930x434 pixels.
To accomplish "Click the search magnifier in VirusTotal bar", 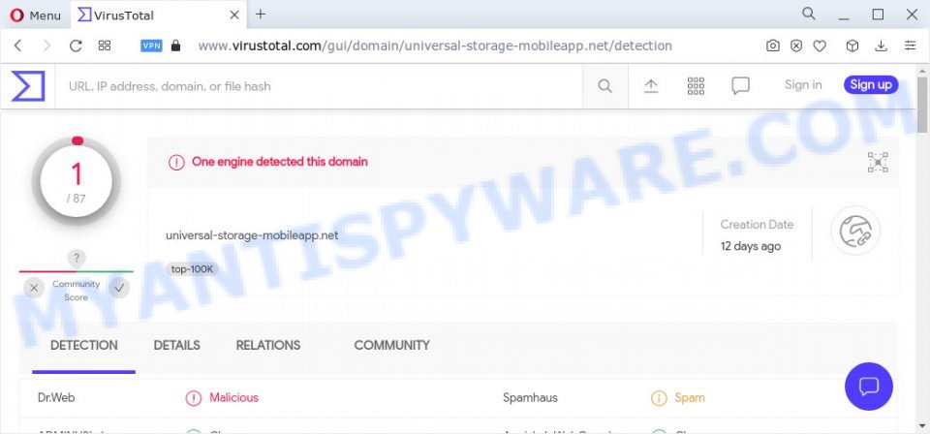I will pyautogui.click(x=604, y=86).
